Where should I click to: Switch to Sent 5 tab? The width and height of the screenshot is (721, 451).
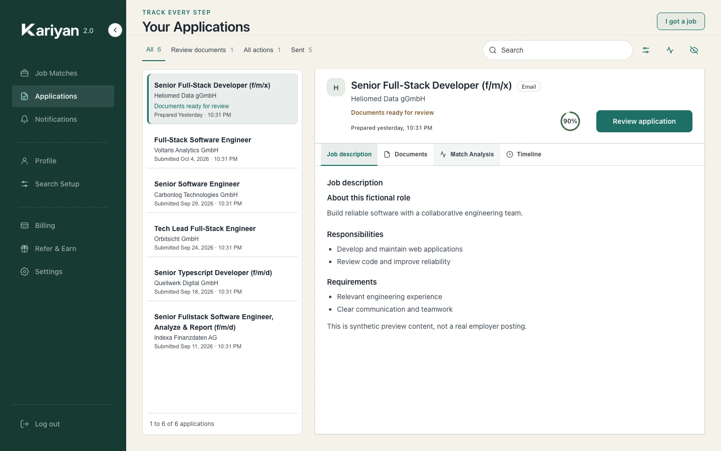click(301, 50)
